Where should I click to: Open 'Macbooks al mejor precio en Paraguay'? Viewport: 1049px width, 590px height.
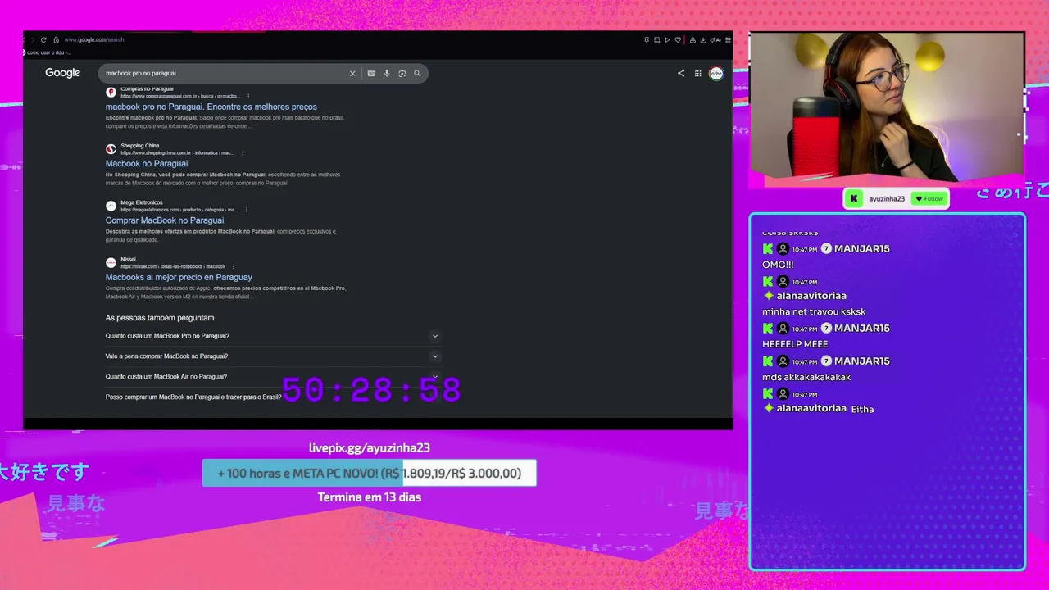179,277
